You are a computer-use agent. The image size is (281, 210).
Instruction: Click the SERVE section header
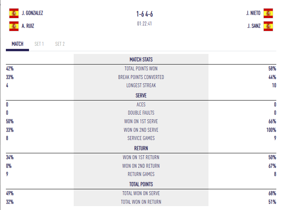point(141,95)
